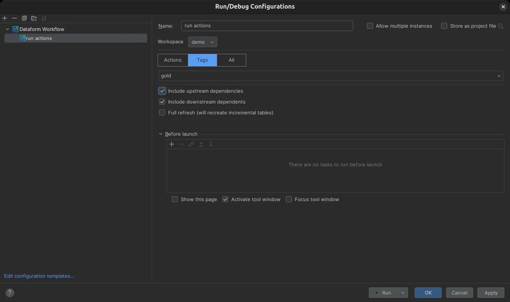Viewport: 510px width, 302px height.
Task: Open help with the question mark icon
Action: point(10,293)
